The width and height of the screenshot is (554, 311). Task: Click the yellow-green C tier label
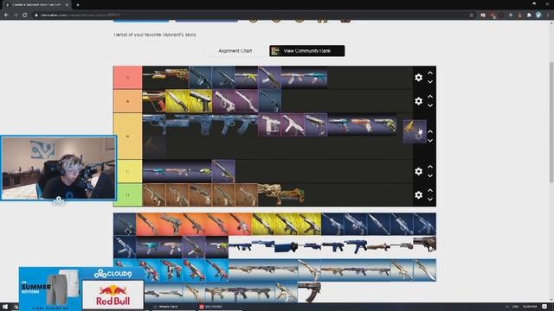[x=127, y=171]
